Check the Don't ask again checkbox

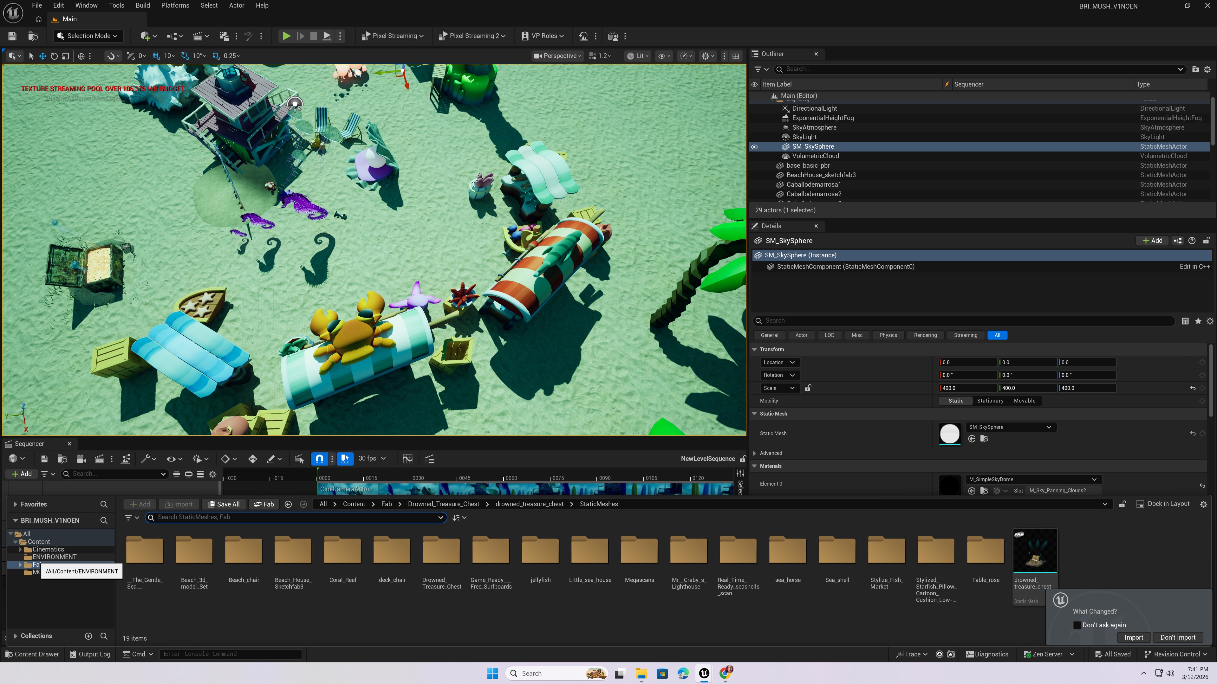click(x=1077, y=624)
